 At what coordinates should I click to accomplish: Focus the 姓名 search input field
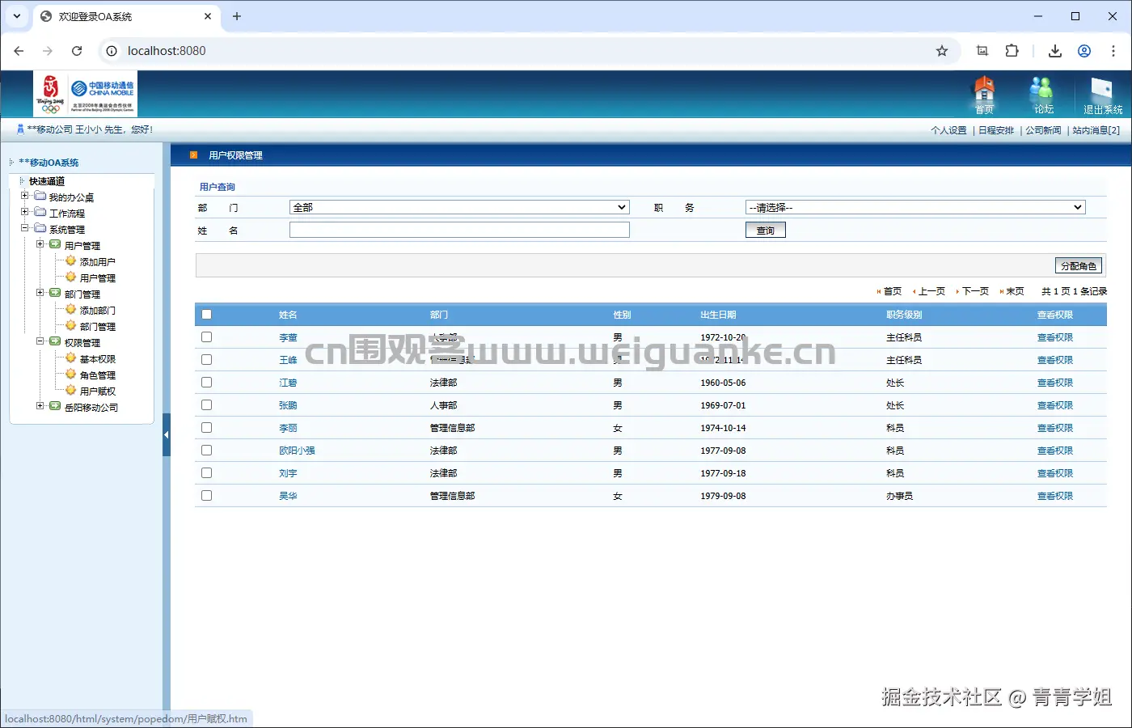click(x=459, y=231)
